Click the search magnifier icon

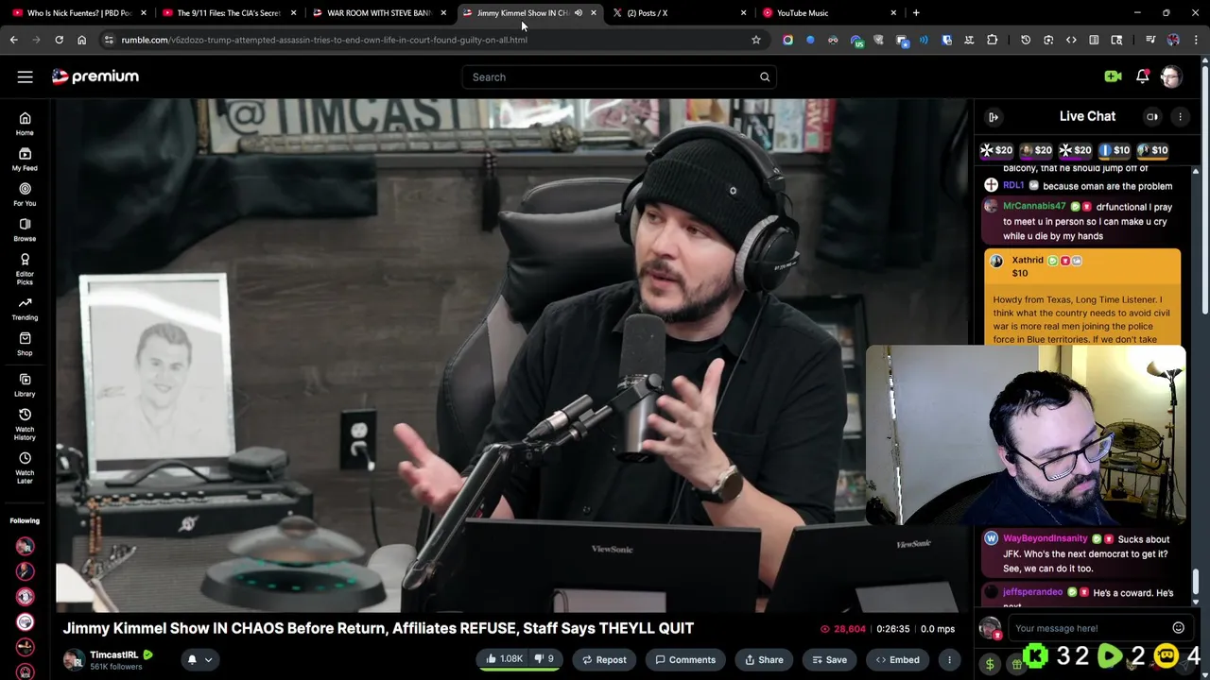pos(765,77)
